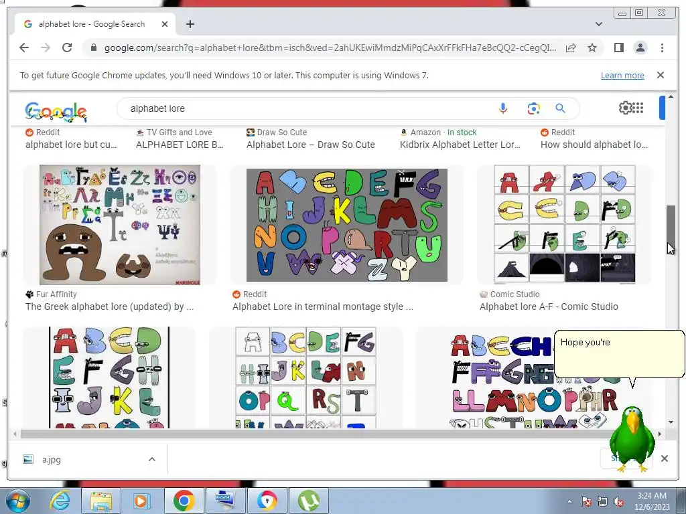Open the A to L letters thumbnail
The image size is (686, 514).
(x=109, y=377)
